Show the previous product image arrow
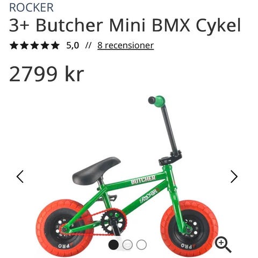The width and height of the screenshot is (258, 258). (x=20, y=176)
